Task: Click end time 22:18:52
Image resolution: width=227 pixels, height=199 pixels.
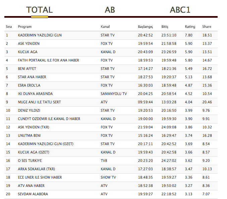Action: [169, 194]
